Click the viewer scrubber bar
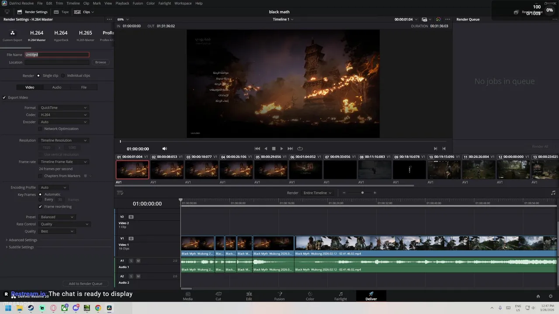559x314 pixels. [283, 141]
